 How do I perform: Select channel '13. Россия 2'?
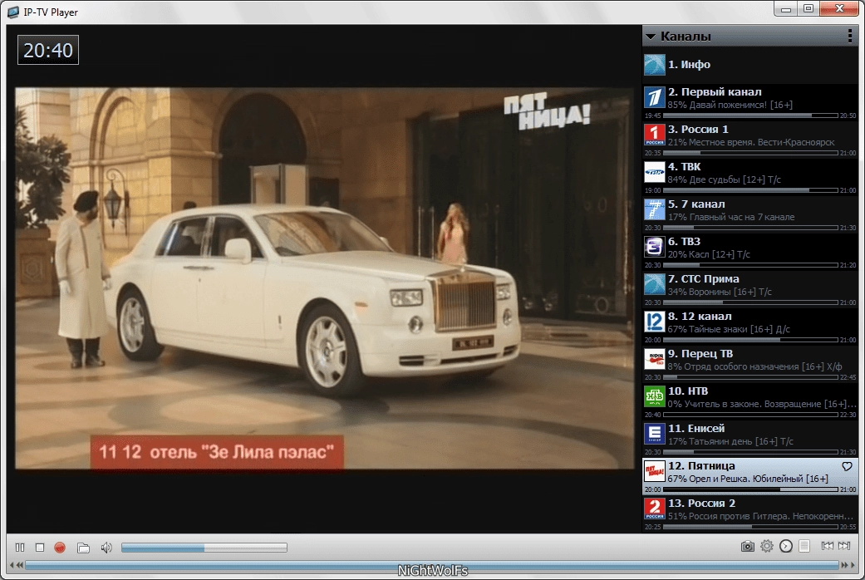pos(750,514)
